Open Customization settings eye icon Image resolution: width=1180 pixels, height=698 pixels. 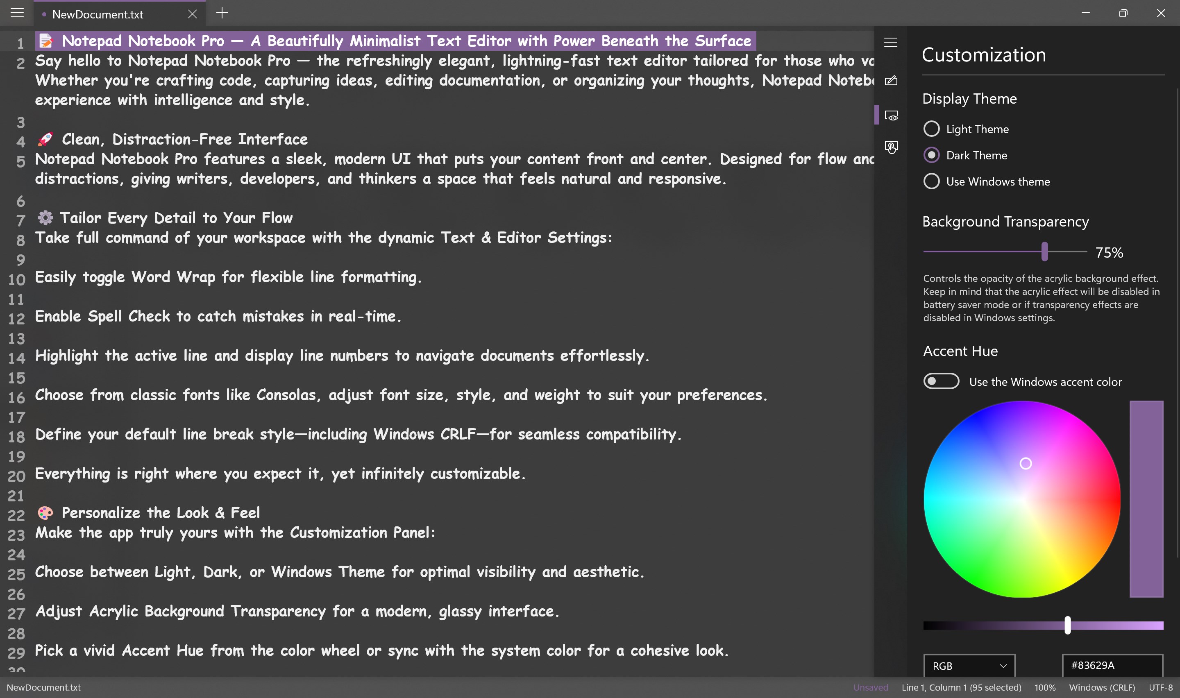pos(891,116)
